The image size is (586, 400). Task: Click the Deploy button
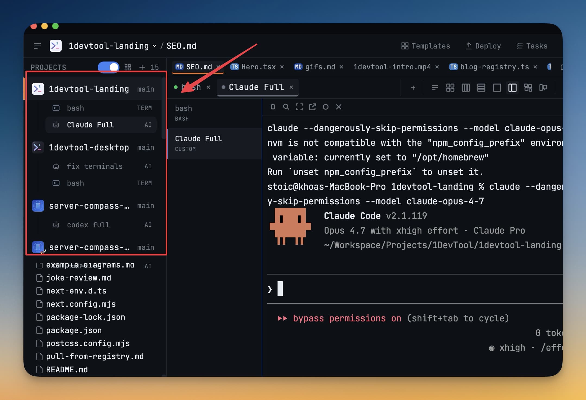(x=483, y=46)
